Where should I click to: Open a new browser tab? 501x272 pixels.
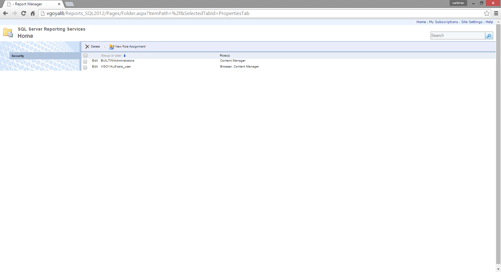pos(69,4)
